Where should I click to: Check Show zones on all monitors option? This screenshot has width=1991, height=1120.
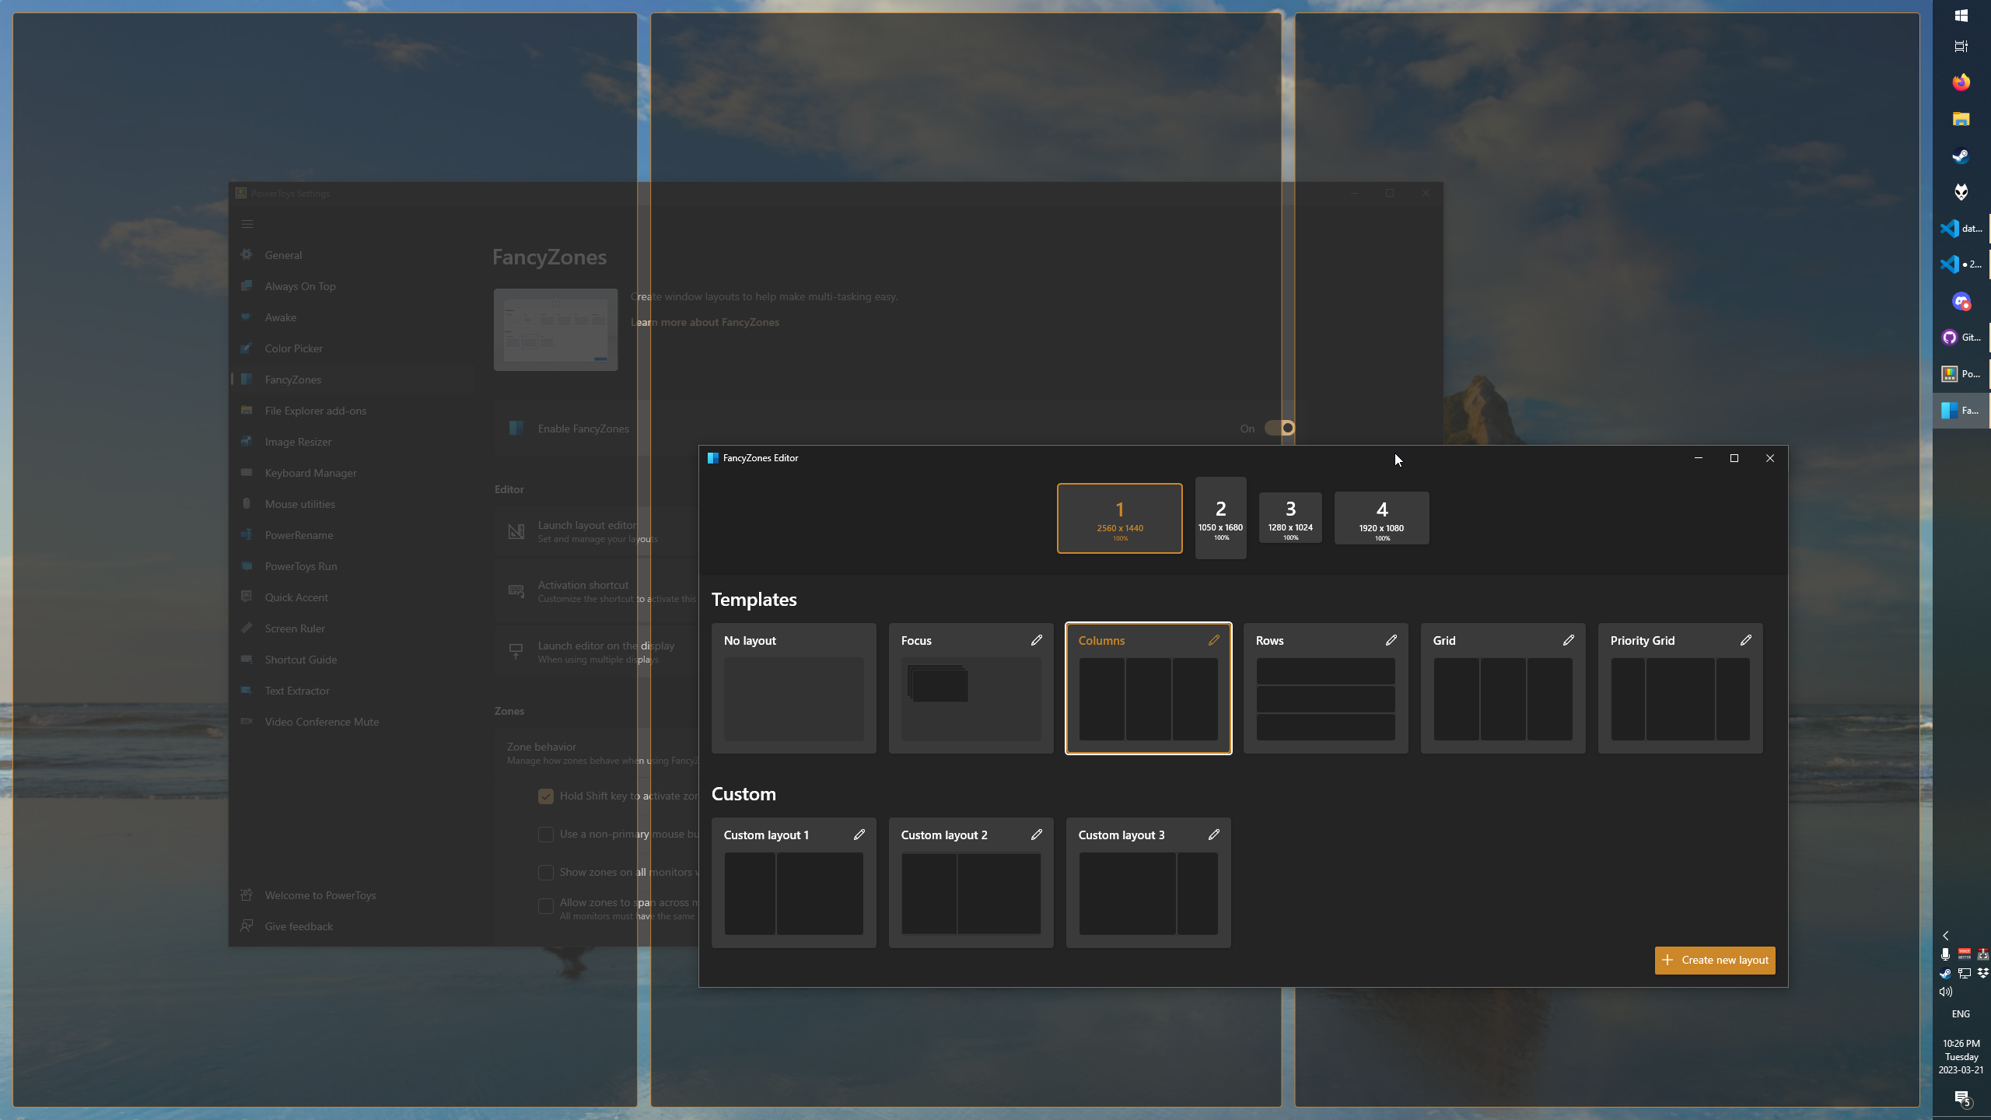pyautogui.click(x=546, y=873)
